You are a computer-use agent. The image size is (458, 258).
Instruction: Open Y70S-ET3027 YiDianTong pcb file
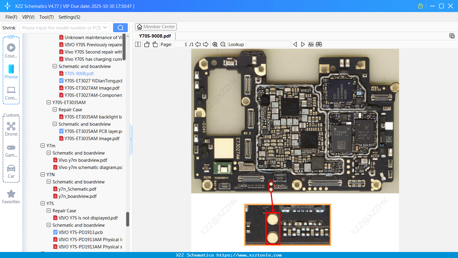(x=91, y=81)
